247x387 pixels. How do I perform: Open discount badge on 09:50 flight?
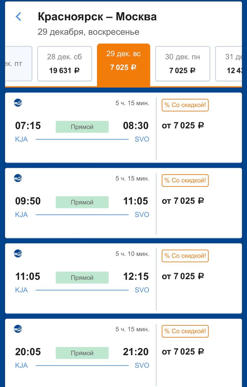click(185, 180)
